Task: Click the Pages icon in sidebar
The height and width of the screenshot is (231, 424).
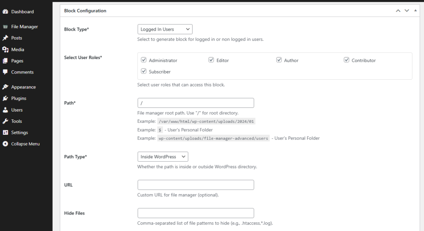Action: 5,61
